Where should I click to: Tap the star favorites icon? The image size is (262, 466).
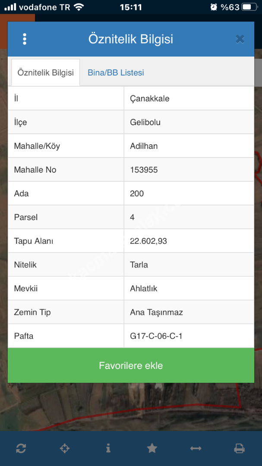(152, 448)
